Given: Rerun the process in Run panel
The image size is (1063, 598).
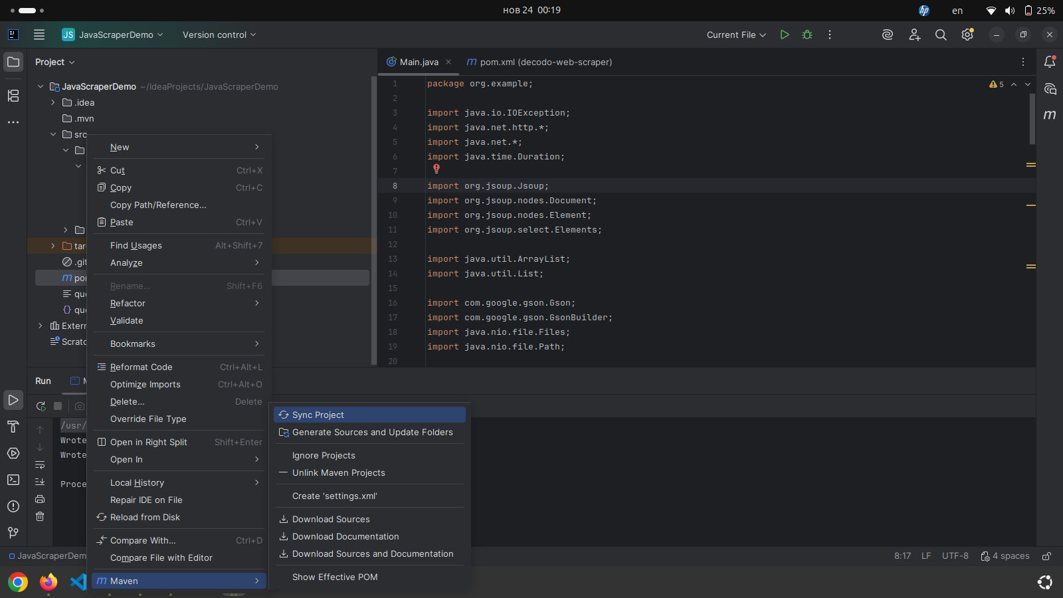Looking at the screenshot, I should coord(41,406).
